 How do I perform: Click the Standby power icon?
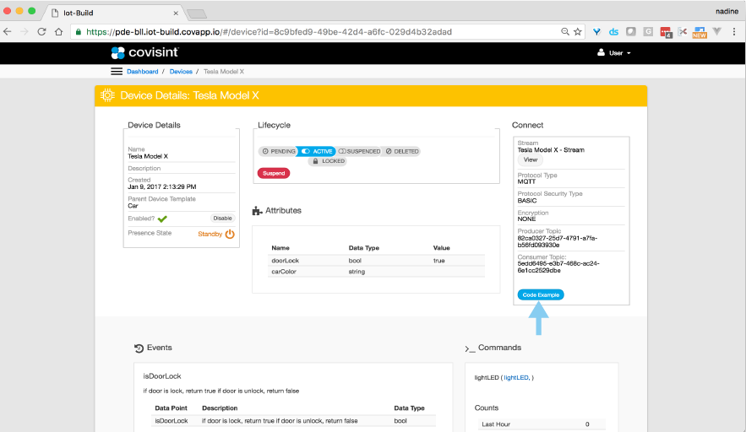point(230,234)
